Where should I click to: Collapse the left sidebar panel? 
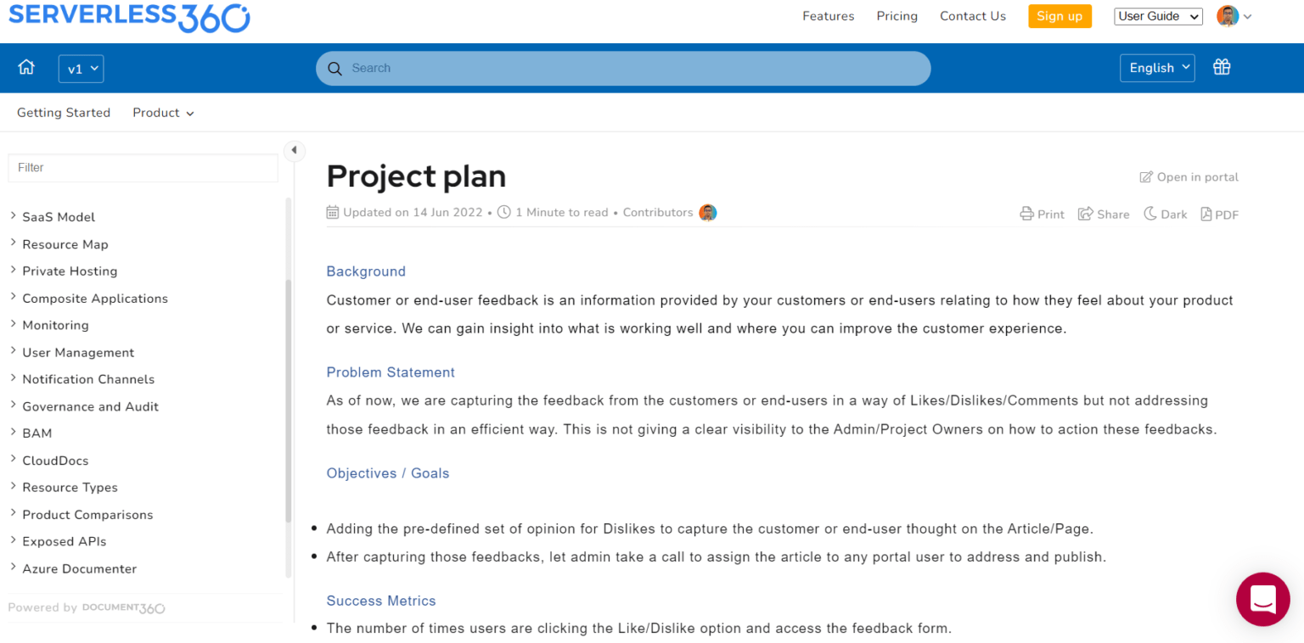coord(295,150)
